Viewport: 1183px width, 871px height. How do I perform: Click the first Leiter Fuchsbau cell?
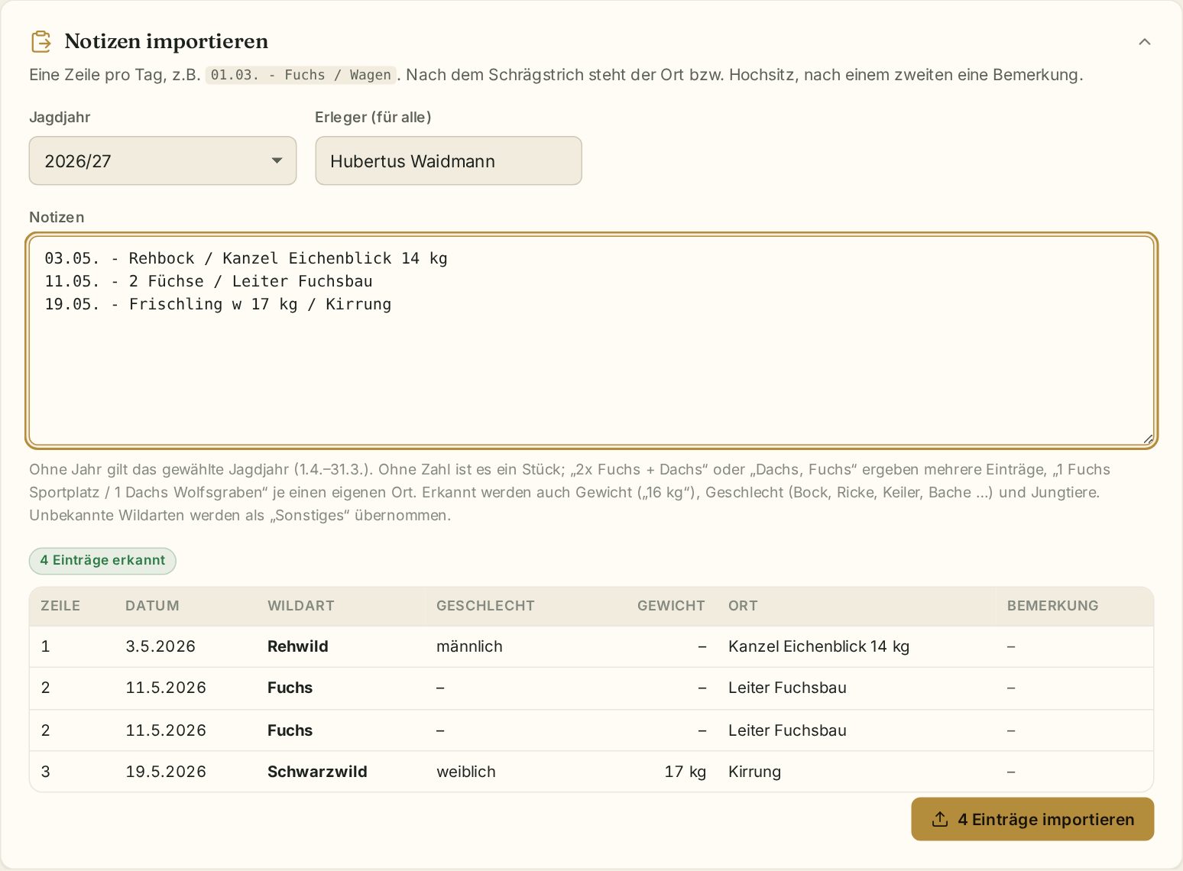[787, 688]
